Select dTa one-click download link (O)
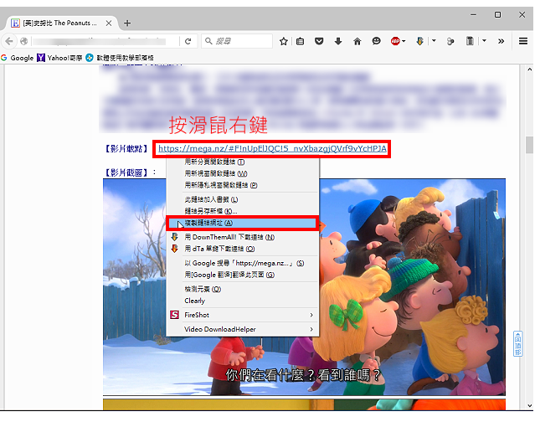The image size is (540, 422). point(243,249)
